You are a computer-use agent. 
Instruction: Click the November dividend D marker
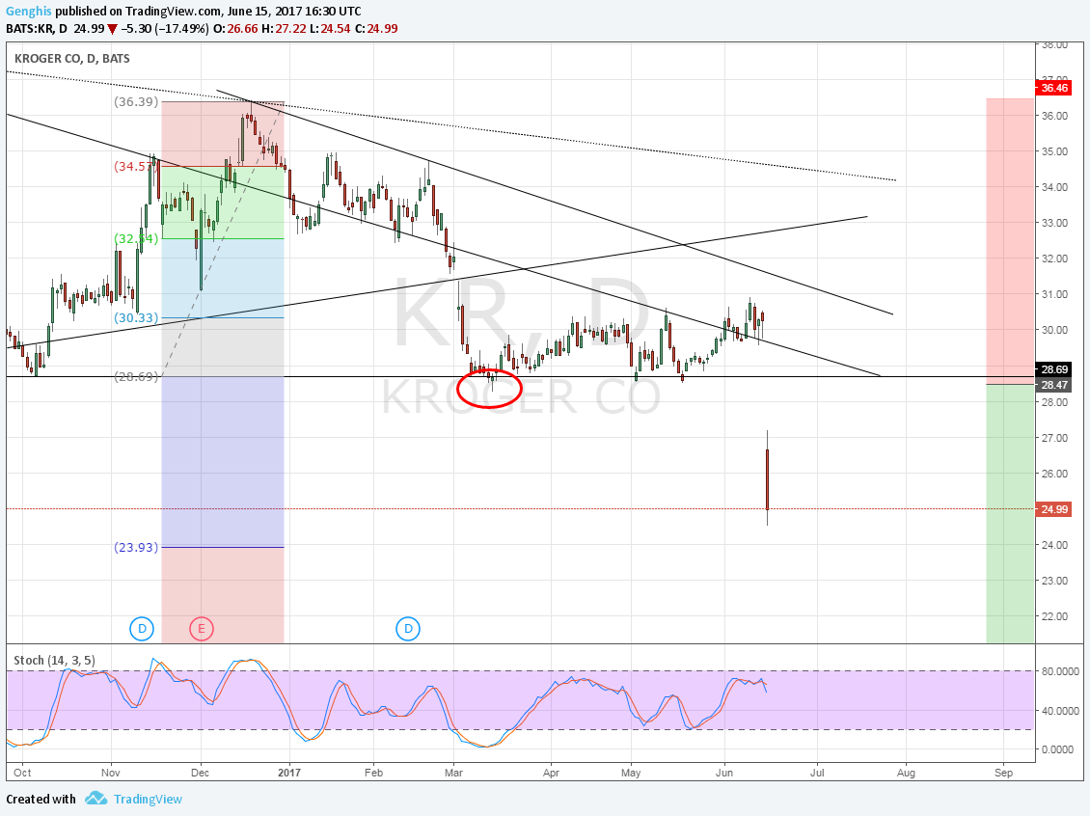pyautogui.click(x=142, y=629)
